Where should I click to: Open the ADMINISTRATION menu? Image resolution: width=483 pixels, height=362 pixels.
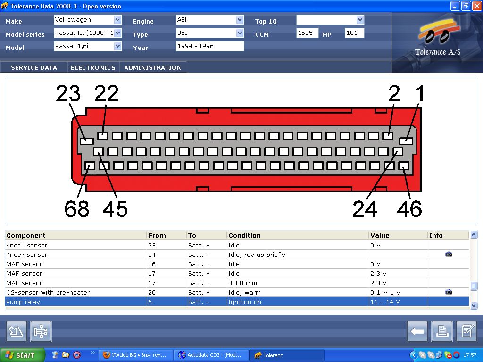153,67
